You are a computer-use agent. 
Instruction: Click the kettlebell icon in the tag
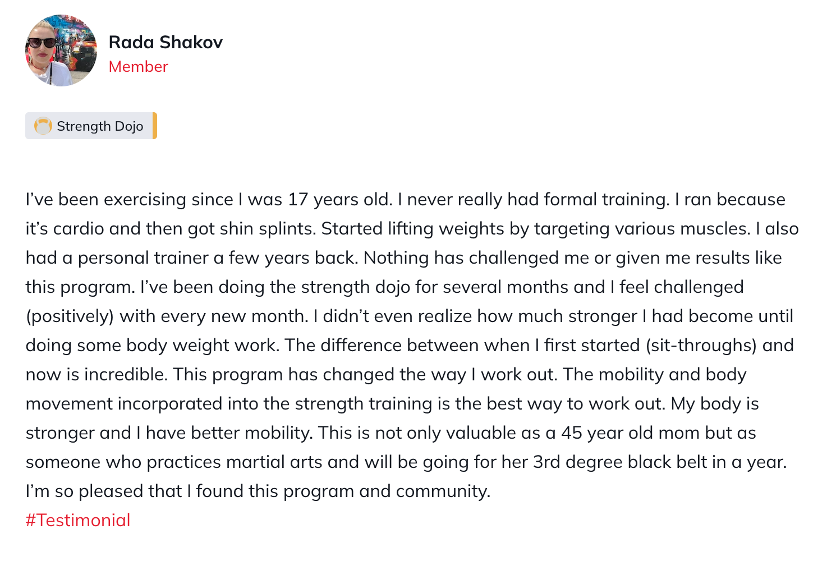(x=43, y=126)
